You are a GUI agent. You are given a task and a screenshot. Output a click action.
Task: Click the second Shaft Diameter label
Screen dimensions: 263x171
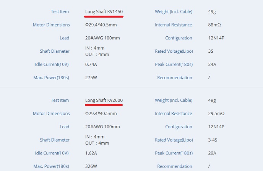point(55,140)
